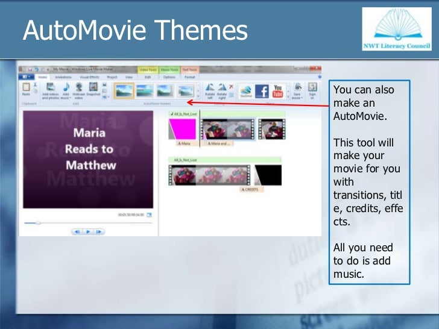Expand the Share destinations gallery
This screenshot has width=439, height=329.
point(288,97)
